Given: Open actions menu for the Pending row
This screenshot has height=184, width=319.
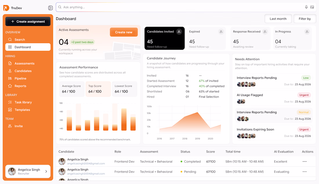Looking at the screenshot, I should tap(304, 172).
